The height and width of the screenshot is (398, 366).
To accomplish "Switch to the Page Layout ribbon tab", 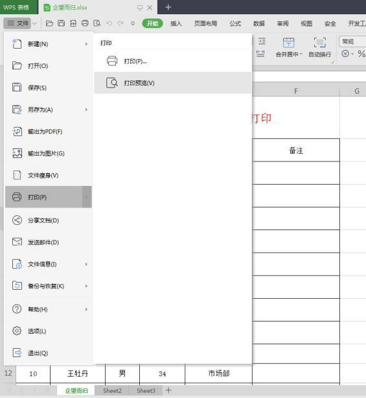I will click(205, 23).
